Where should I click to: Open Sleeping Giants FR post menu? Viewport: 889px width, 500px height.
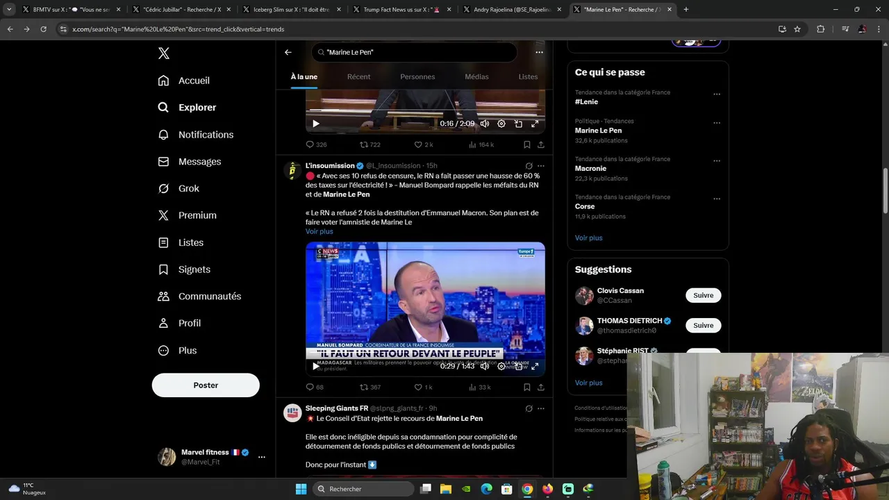541,408
